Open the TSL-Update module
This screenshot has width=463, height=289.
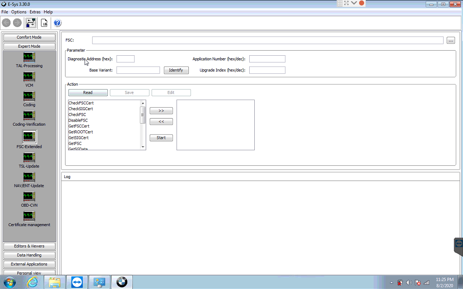coord(29,160)
